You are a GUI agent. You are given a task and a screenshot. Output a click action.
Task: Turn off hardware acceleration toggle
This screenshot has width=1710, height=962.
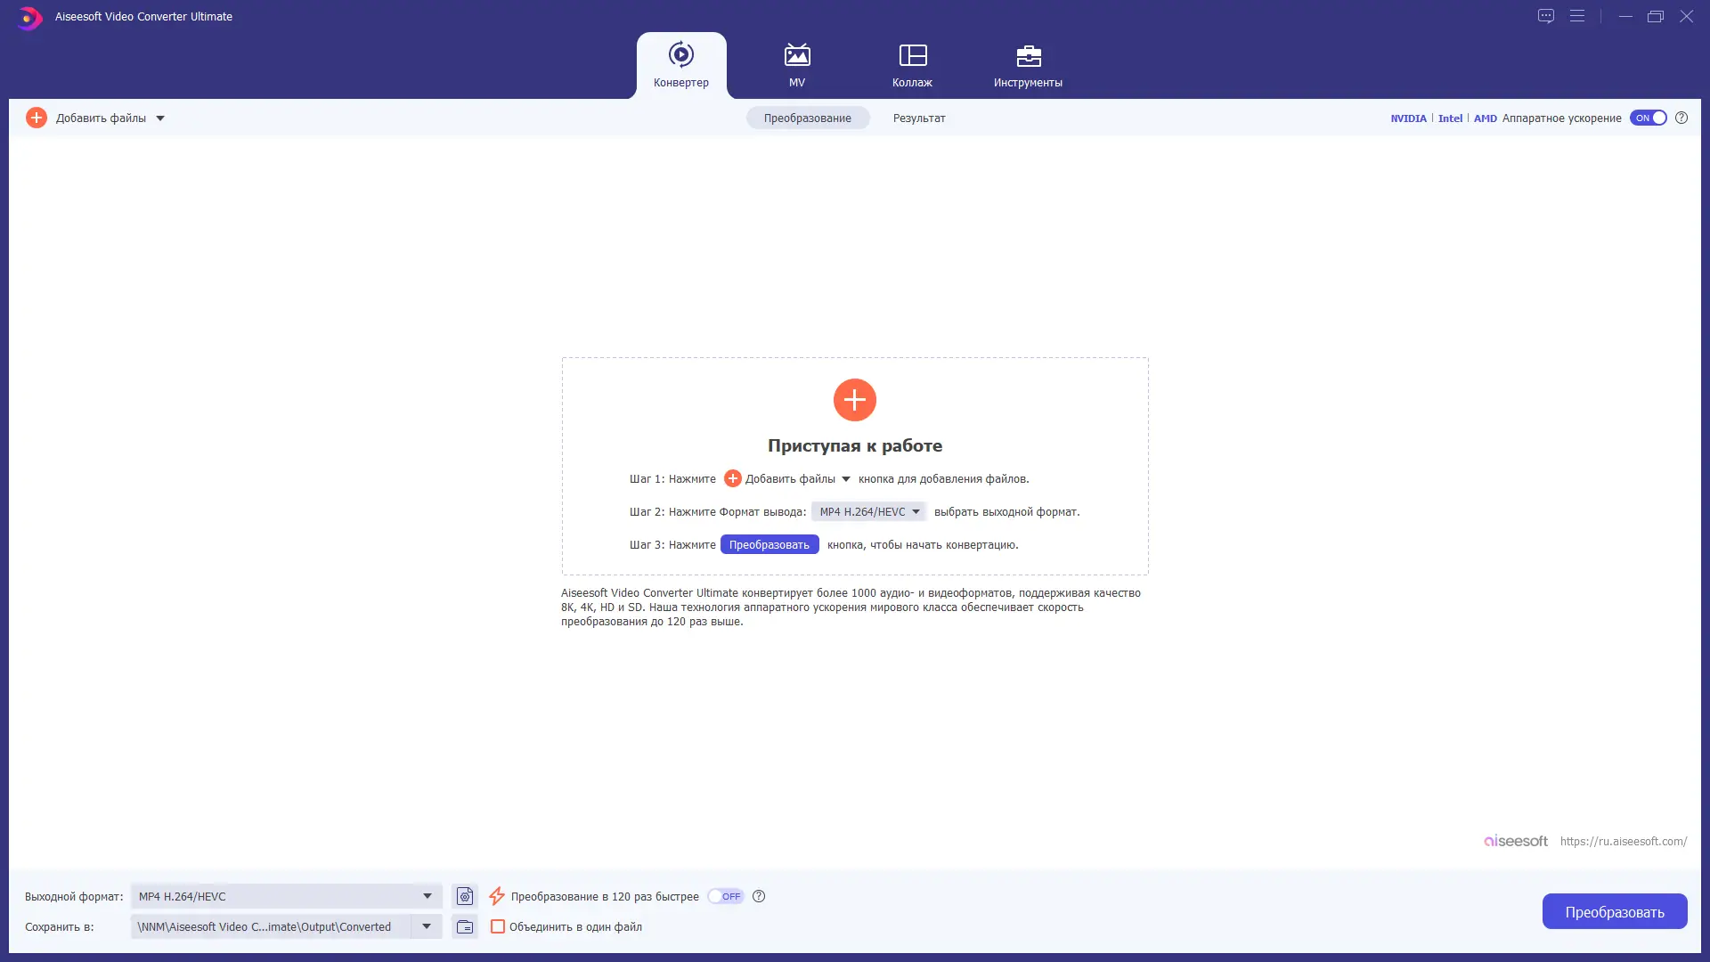coord(1648,118)
